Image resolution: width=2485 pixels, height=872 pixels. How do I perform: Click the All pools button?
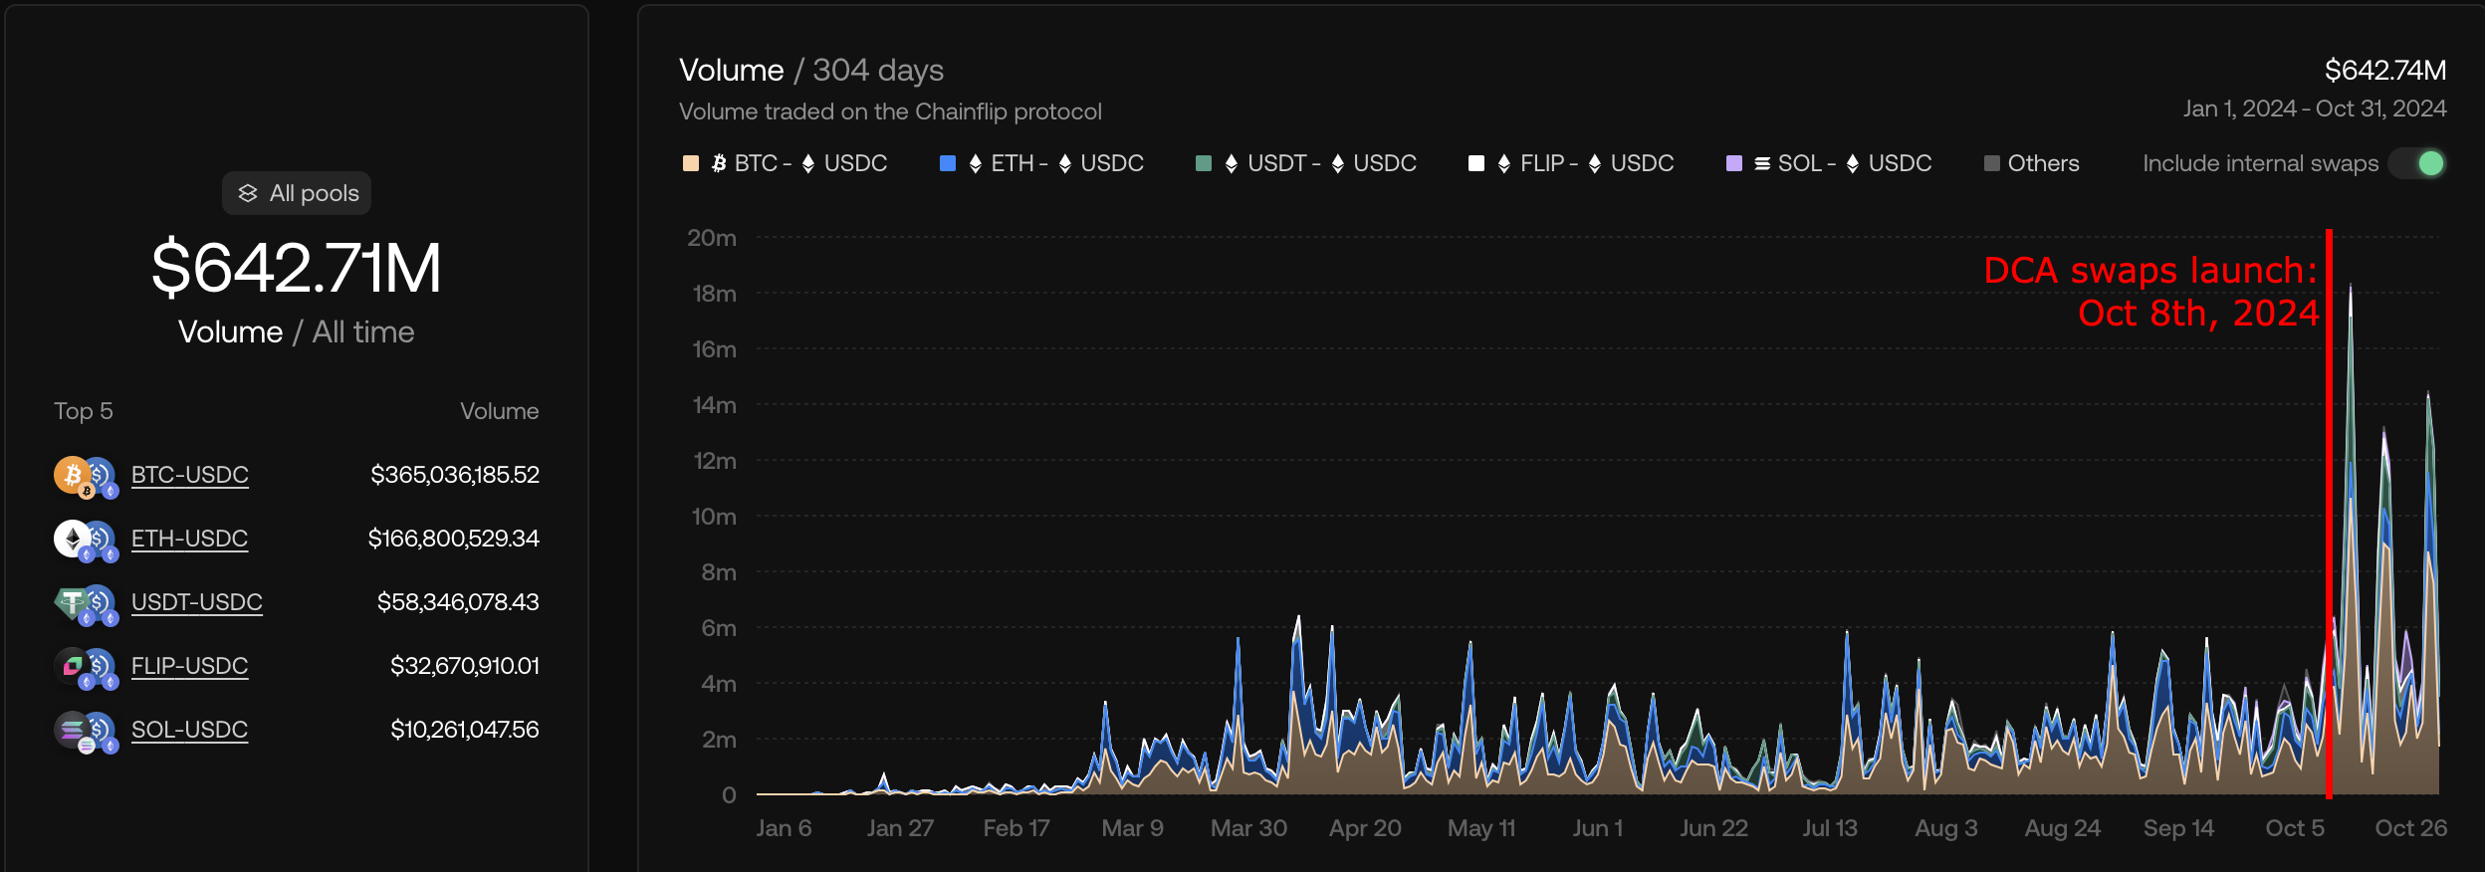pos(297,193)
